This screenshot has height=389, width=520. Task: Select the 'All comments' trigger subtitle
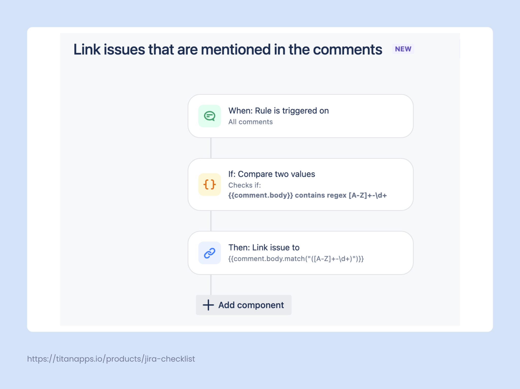pyautogui.click(x=250, y=122)
